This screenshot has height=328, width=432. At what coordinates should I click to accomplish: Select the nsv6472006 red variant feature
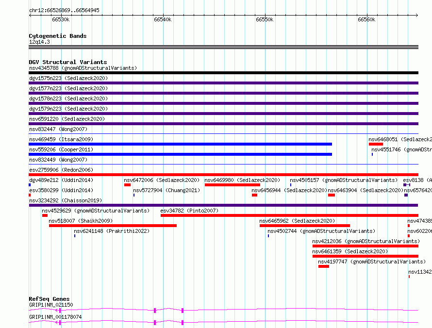click(127, 185)
